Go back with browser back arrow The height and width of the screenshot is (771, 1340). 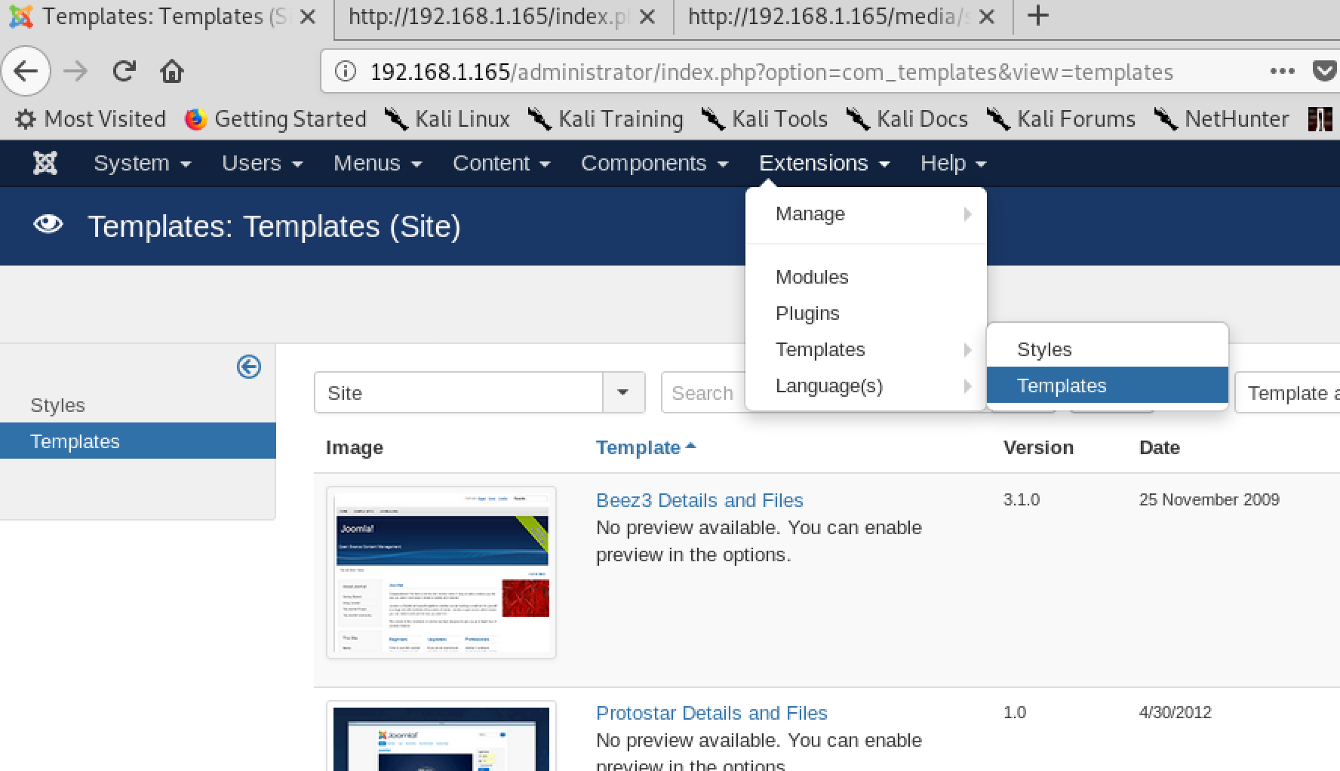tap(26, 72)
